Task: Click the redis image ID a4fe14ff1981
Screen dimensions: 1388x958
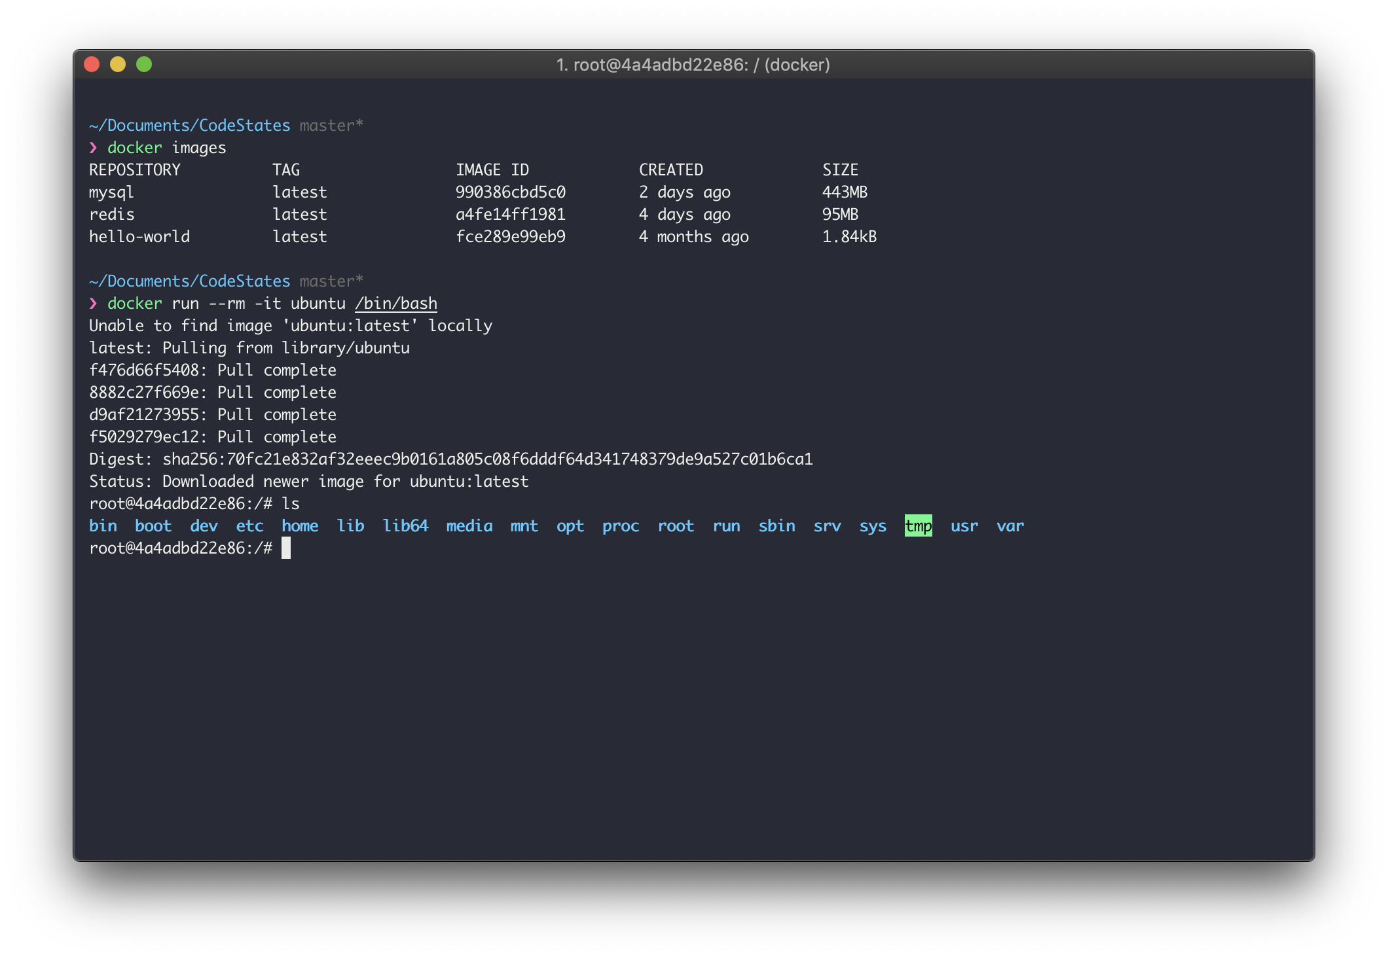Action: tap(510, 215)
